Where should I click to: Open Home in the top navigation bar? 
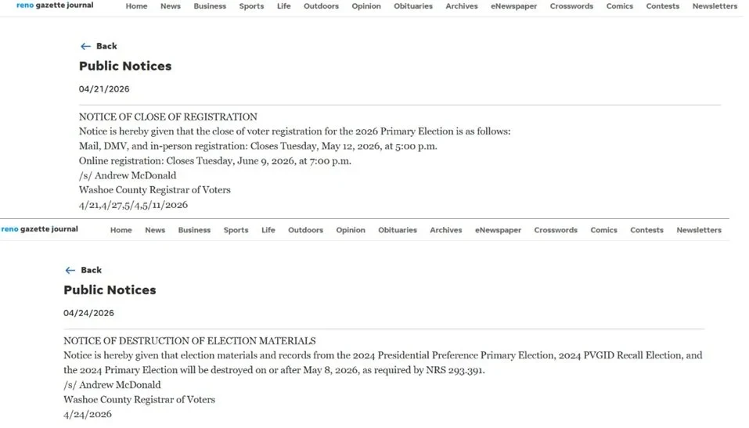coord(137,6)
